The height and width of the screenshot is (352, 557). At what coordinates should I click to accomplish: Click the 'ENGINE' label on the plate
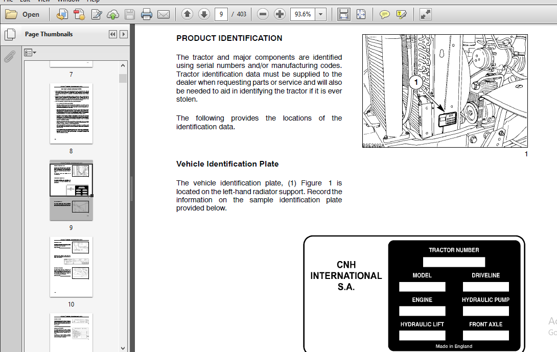click(x=422, y=300)
